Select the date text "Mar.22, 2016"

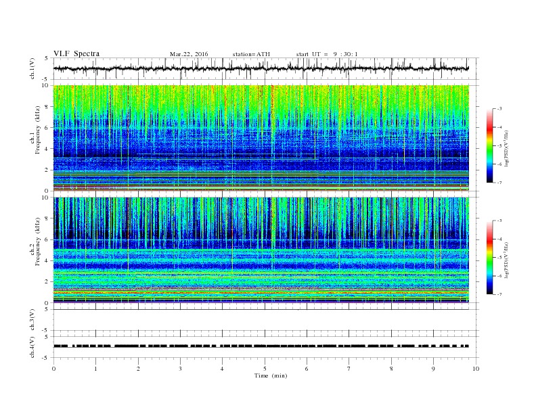click(x=189, y=54)
